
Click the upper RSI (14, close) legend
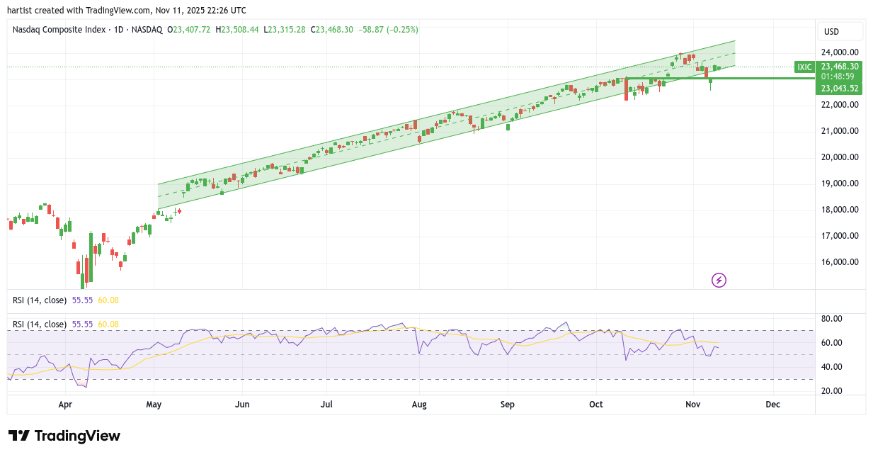pos(40,300)
